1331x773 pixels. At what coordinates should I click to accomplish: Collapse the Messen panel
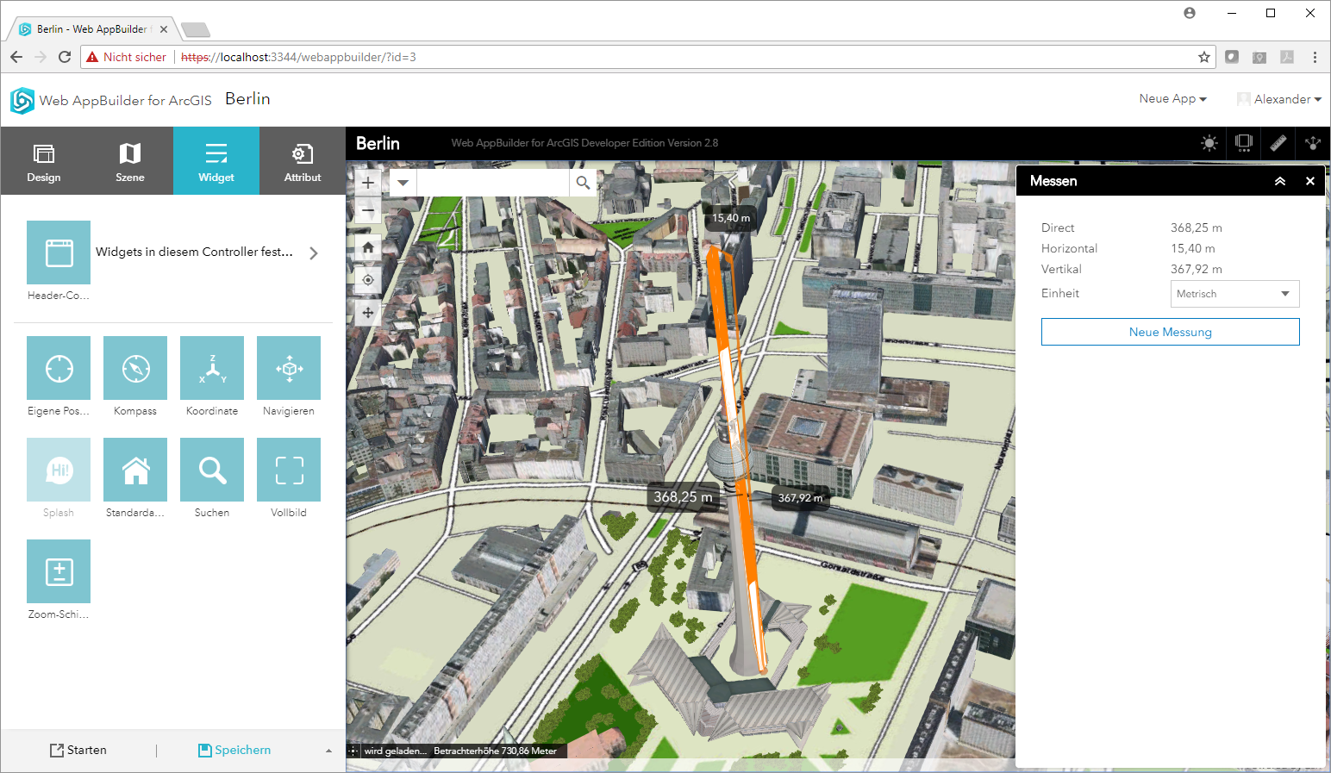coord(1280,181)
